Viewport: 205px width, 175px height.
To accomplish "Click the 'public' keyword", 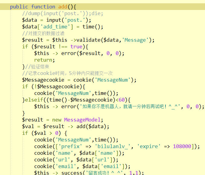I will tap(19, 7).
